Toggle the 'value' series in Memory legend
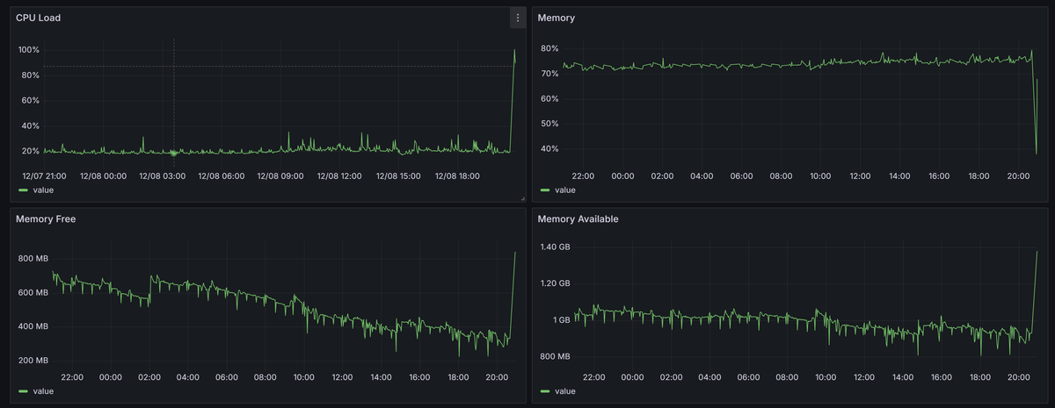Viewport: 1055px width, 408px height. point(565,190)
